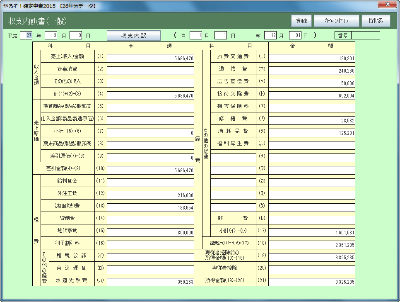Screen dimensions: 400x302
Task: Click the blank account name field for row (ヨ)
Action: tap(233, 195)
